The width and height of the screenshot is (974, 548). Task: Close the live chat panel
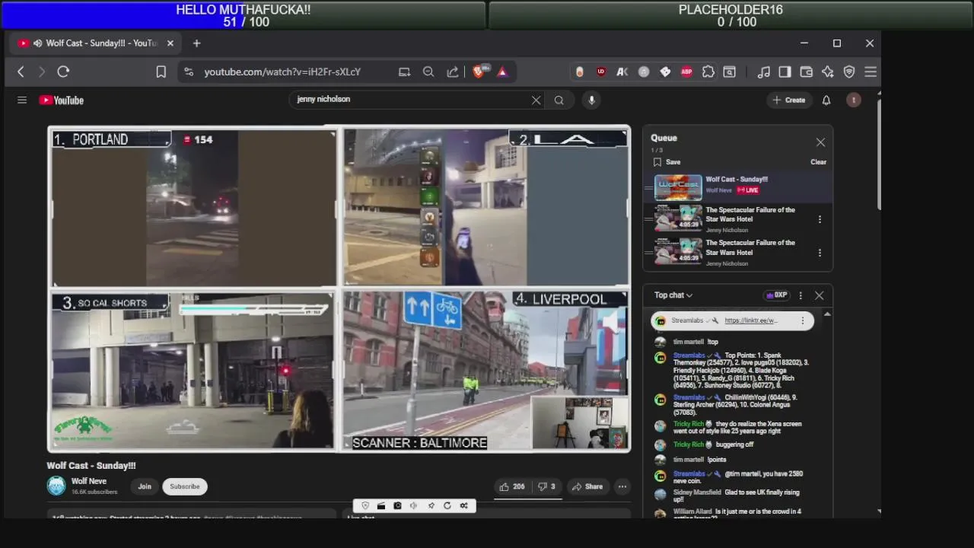click(820, 295)
